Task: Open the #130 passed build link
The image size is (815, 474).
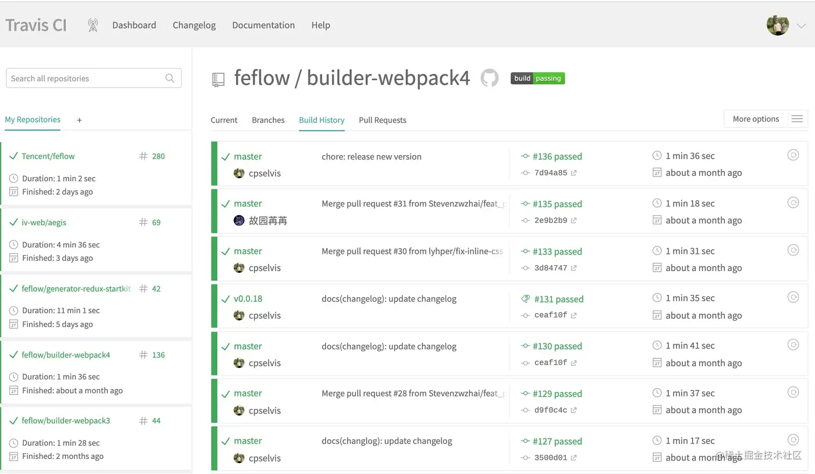Action: click(557, 346)
